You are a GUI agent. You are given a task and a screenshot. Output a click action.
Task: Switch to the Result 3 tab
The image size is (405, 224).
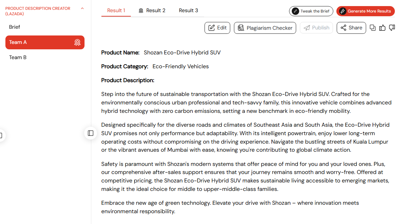(188, 10)
